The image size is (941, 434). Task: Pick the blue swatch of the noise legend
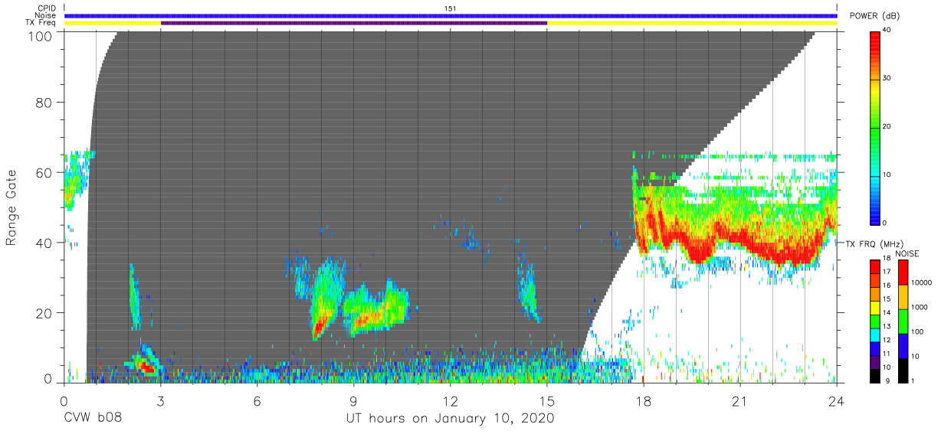[x=903, y=345]
